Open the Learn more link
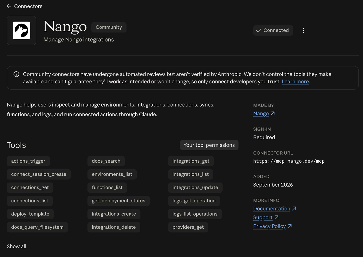Image resolution: width=363 pixels, height=257 pixels. coord(295,82)
